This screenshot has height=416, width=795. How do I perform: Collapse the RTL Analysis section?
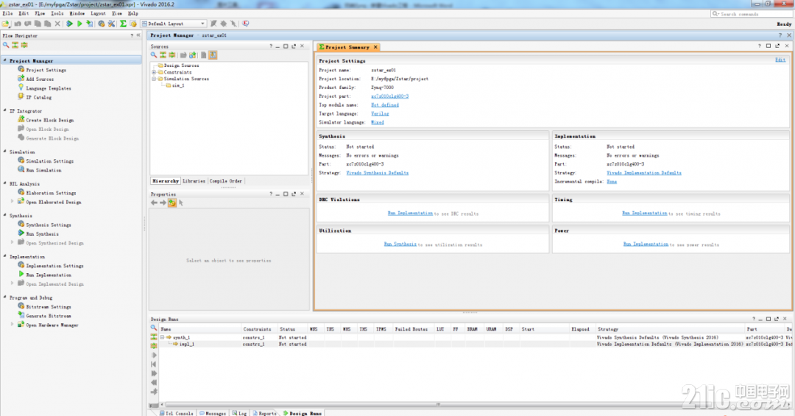point(5,183)
